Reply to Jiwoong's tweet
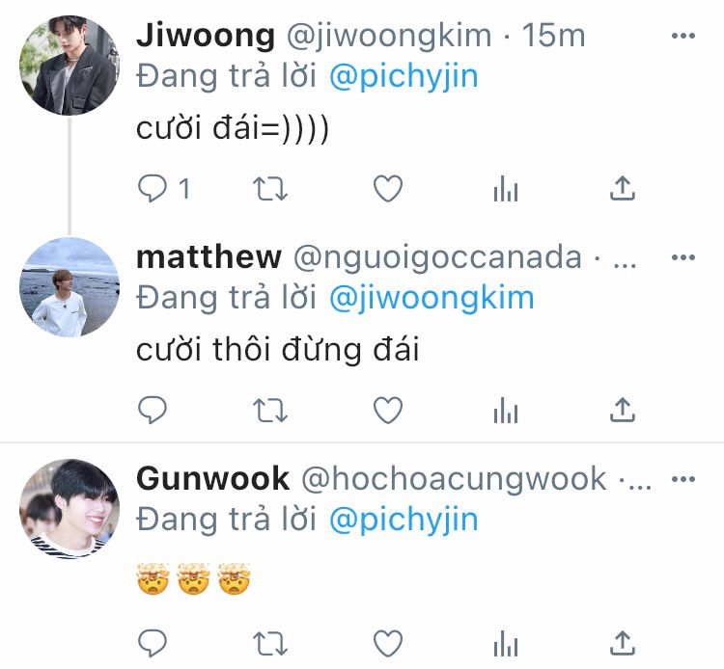 (153, 189)
